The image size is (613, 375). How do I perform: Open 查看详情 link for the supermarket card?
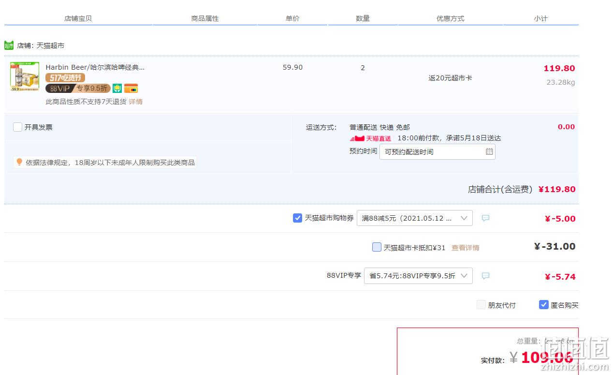[x=466, y=248]
